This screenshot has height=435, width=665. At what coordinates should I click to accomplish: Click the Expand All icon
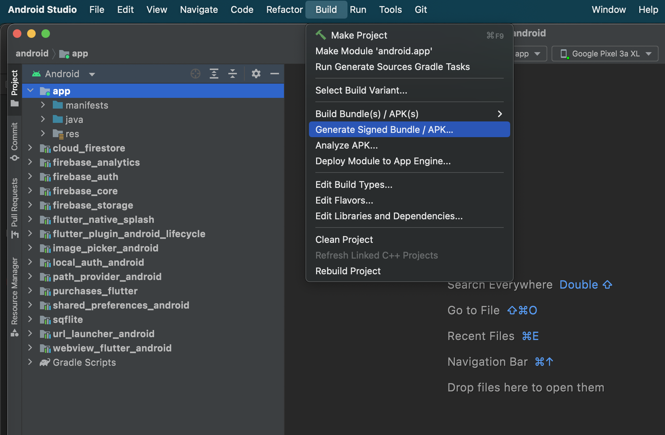click(214, 74)
